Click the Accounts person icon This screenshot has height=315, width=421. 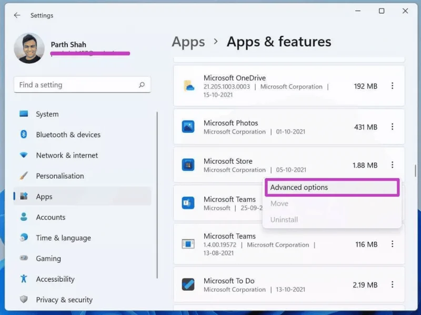[x=24, y=216]
